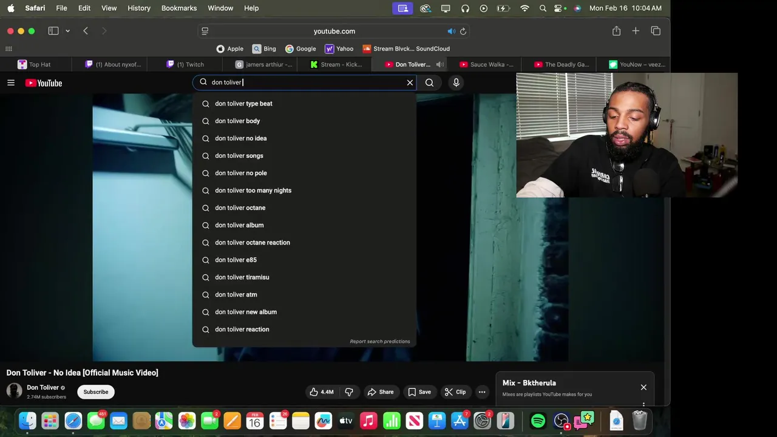This screenshot has width=777, height=437.
Task: Open Control Center in menu bar
Action: click(559, 8)
